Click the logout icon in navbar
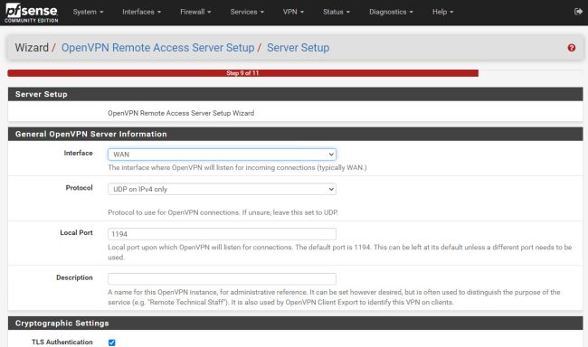588x347 pixels. pos(578,12)
